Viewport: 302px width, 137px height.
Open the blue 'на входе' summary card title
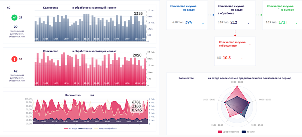(x=183, y=8)
